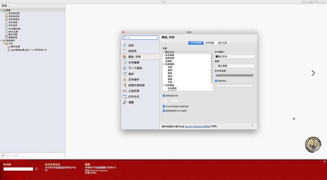327x180 pixels.
Task: Open the 文本颜色 窗口文本 dropdown
Action: (235, 56)
